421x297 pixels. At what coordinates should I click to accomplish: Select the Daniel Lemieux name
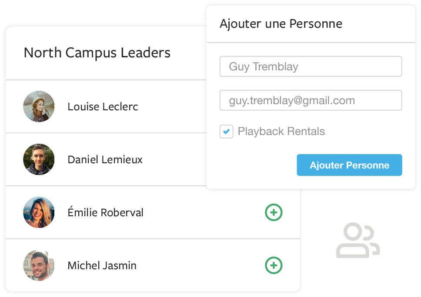coord(105,160)
